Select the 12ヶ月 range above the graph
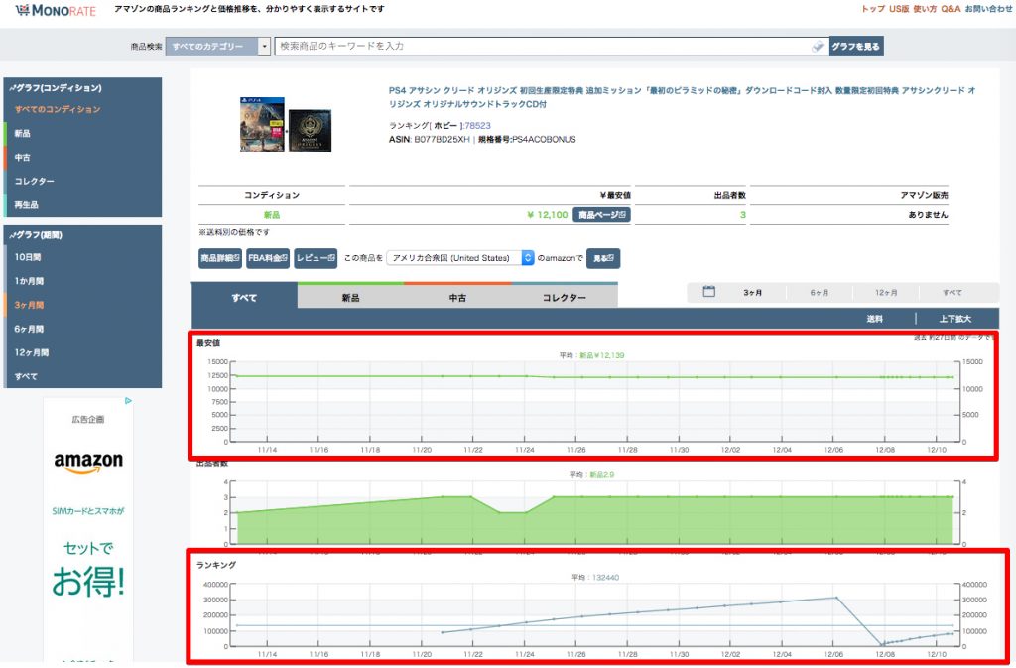The width and height of the screenshot is (1016, 668). click(886, 293)
